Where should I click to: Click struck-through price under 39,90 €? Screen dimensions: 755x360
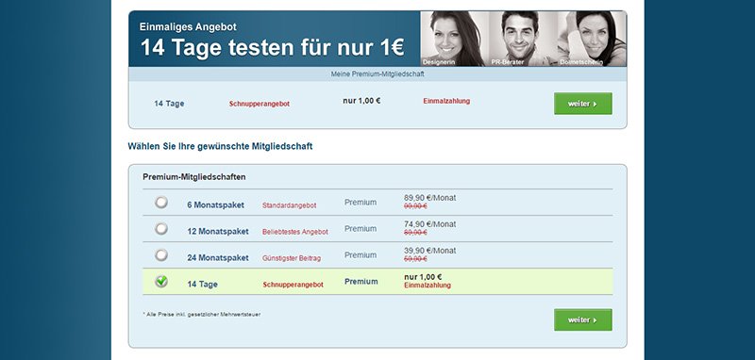point(415,259)
